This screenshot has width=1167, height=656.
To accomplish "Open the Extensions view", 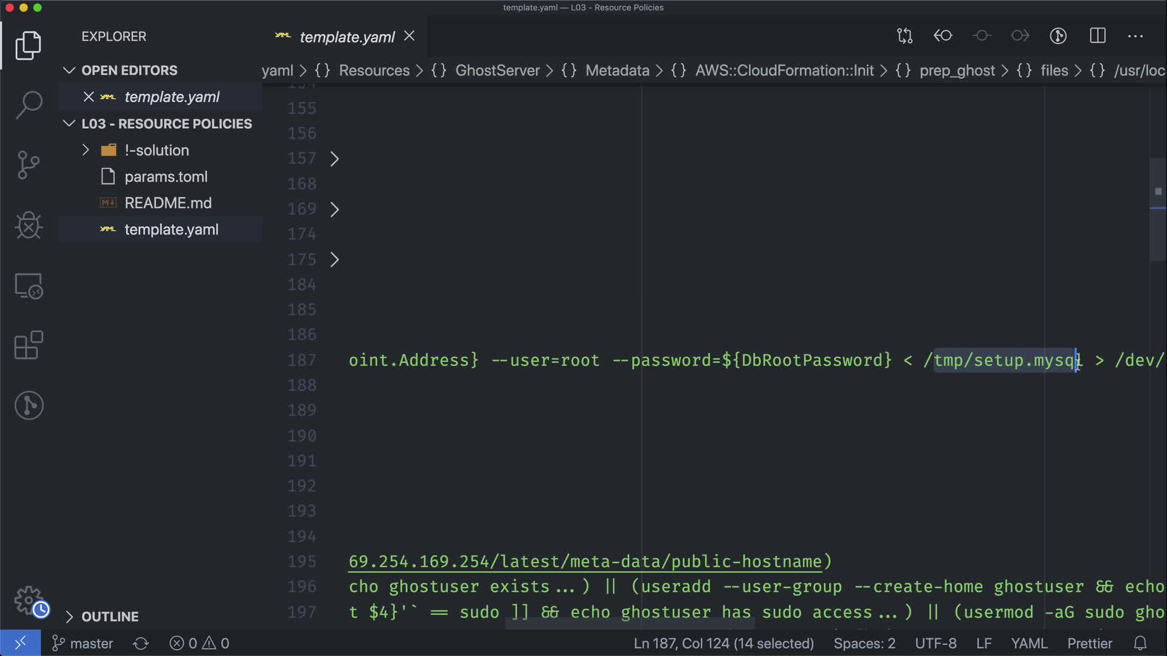I will (29, 346).
